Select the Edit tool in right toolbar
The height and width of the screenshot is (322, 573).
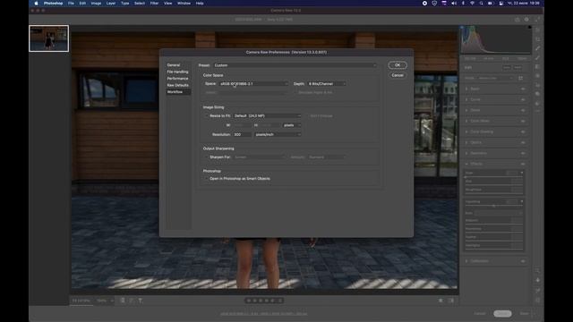click(x=537, y=30)
